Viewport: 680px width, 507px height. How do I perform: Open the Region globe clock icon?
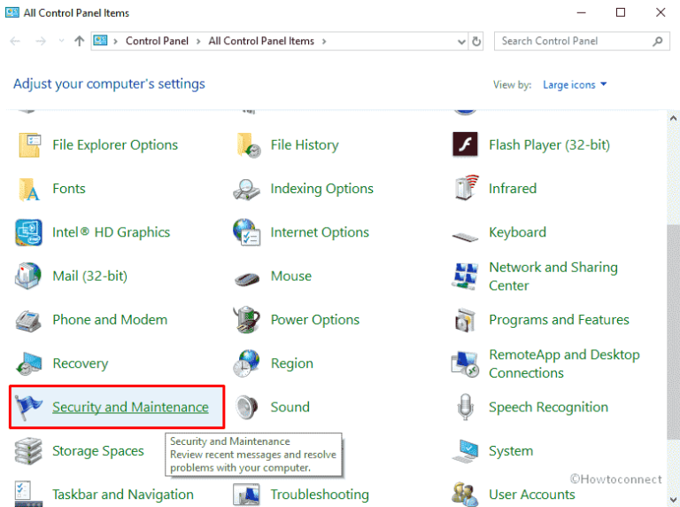246,363
